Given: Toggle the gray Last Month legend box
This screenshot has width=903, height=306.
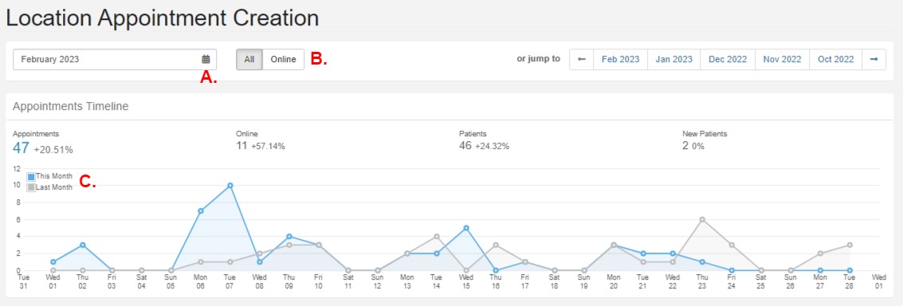Looking at the screenshot, I should tap(31, 187).
